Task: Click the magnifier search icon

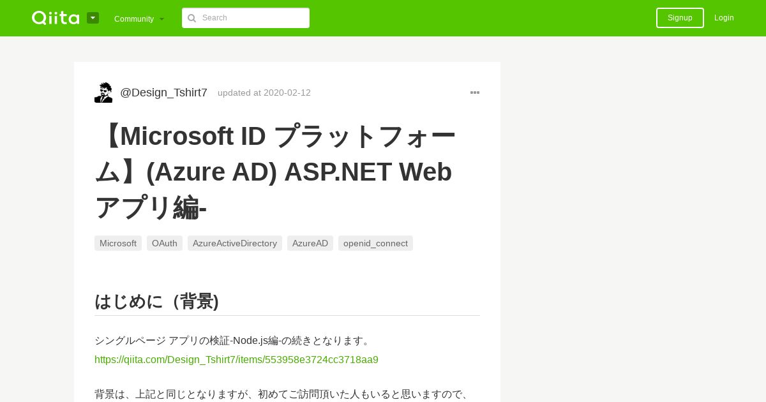Action: [x=191, y=18]
